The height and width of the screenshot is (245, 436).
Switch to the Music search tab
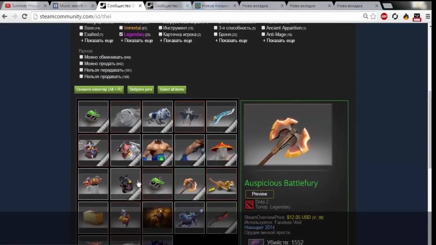tap(73, 5)
